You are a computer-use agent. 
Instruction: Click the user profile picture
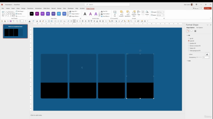tap(192, 4)
